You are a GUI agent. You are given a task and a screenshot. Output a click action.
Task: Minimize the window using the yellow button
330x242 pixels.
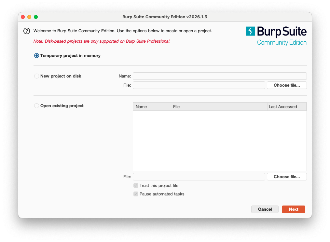(x=29, y=17)
